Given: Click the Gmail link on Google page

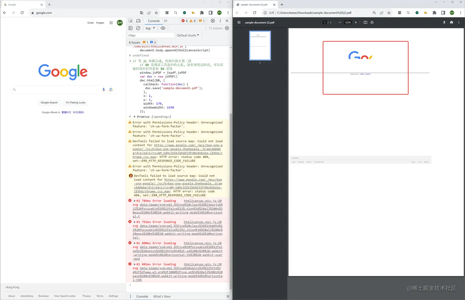Looking at the screenshot, I should click(90, 23).
